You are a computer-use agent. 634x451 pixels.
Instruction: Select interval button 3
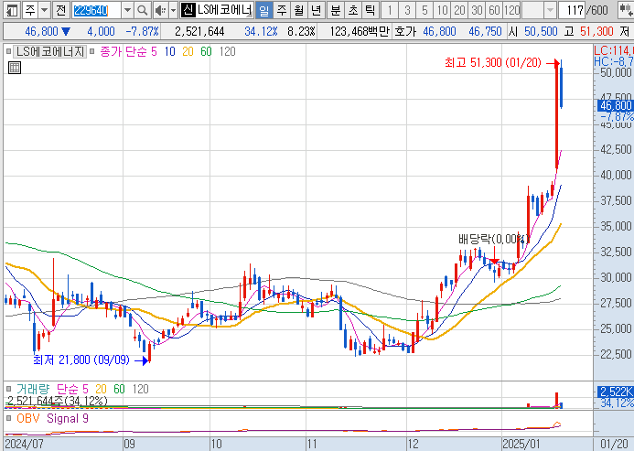(x=407, y=10)
